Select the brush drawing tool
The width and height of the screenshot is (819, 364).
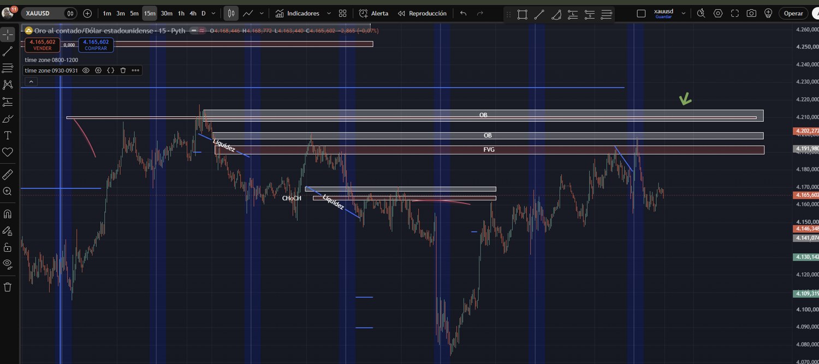pyautogui.click(x=8, y=118)
